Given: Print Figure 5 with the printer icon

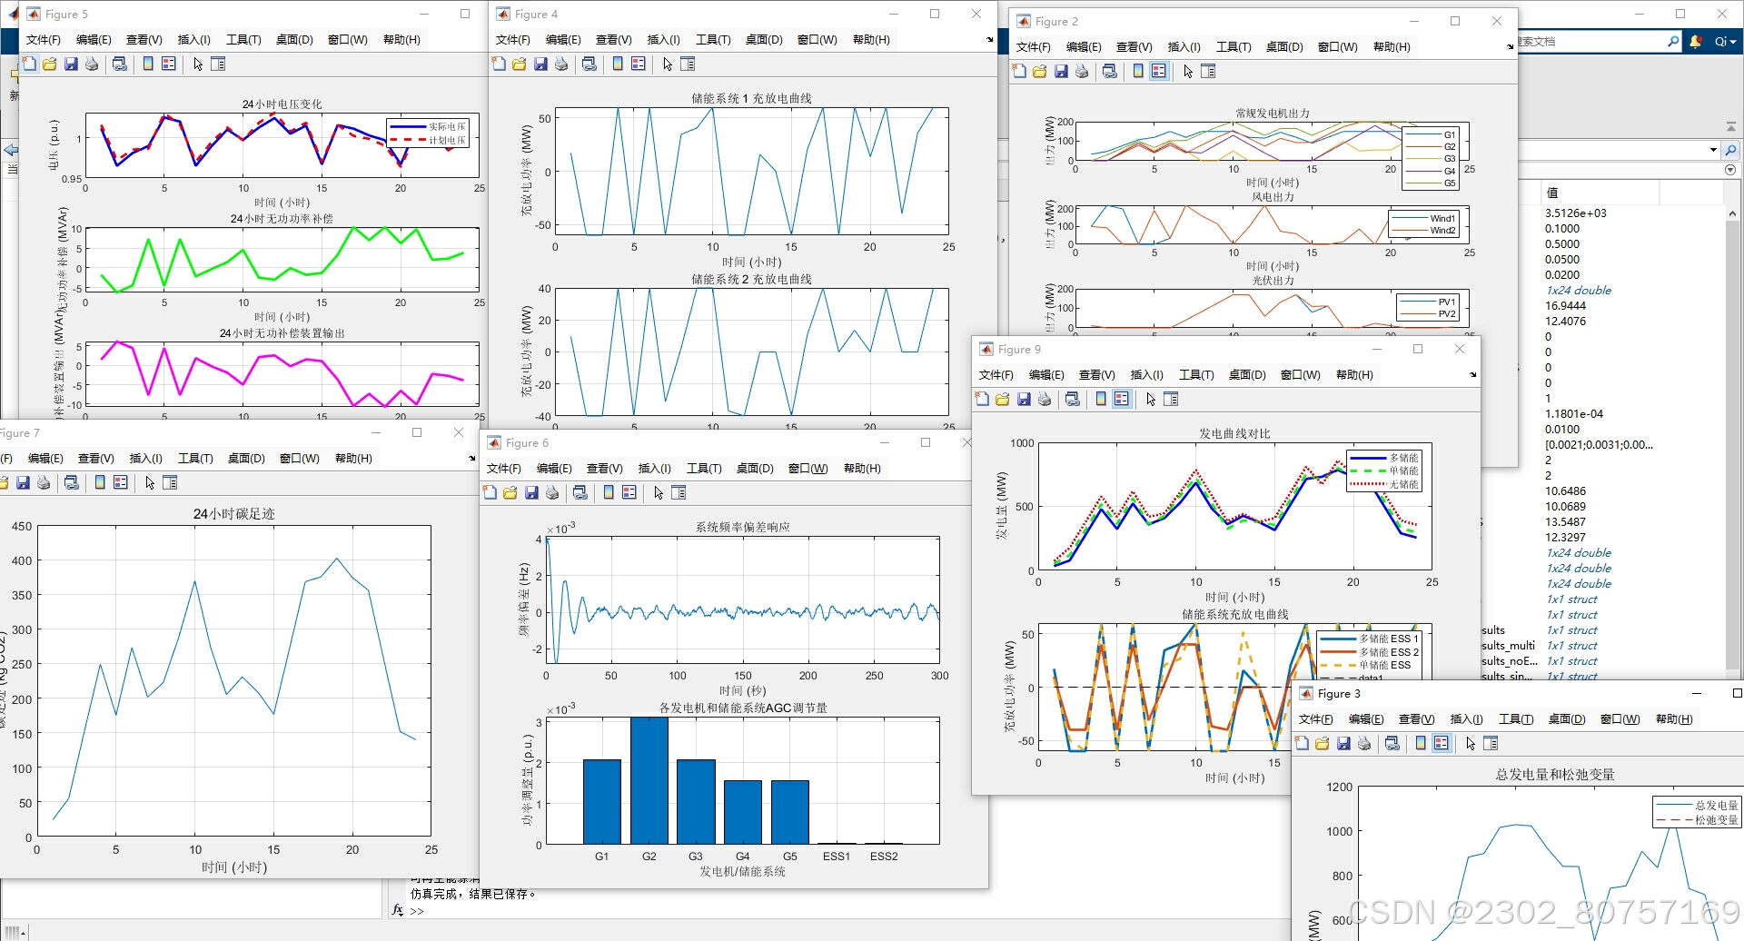Looking at the screenshot, I should tap(92, 64).
